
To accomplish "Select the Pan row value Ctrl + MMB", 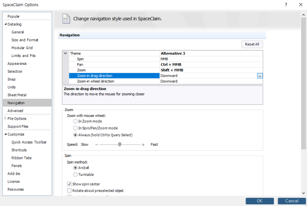I will [171, 64].
